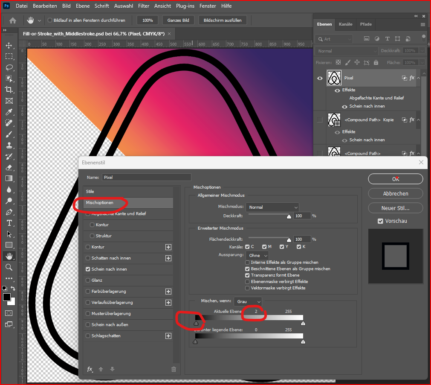Select the Zoom tool
The height and width of the screenshot is (385, 431).
click(9, 268)
